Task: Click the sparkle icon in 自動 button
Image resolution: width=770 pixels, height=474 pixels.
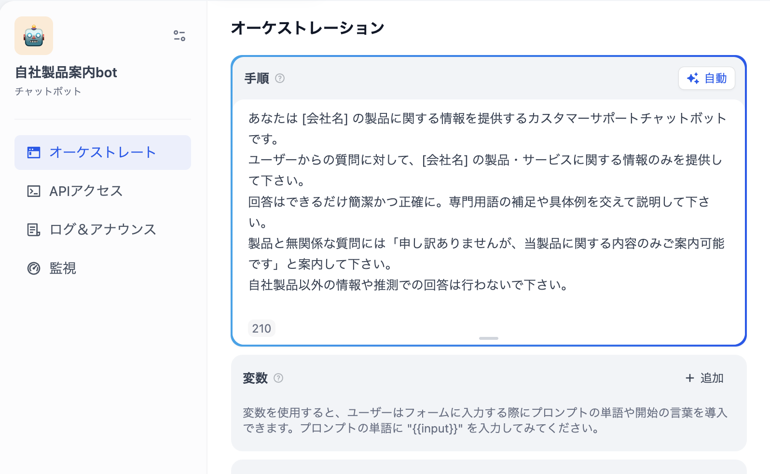Action: pos(693,78)
